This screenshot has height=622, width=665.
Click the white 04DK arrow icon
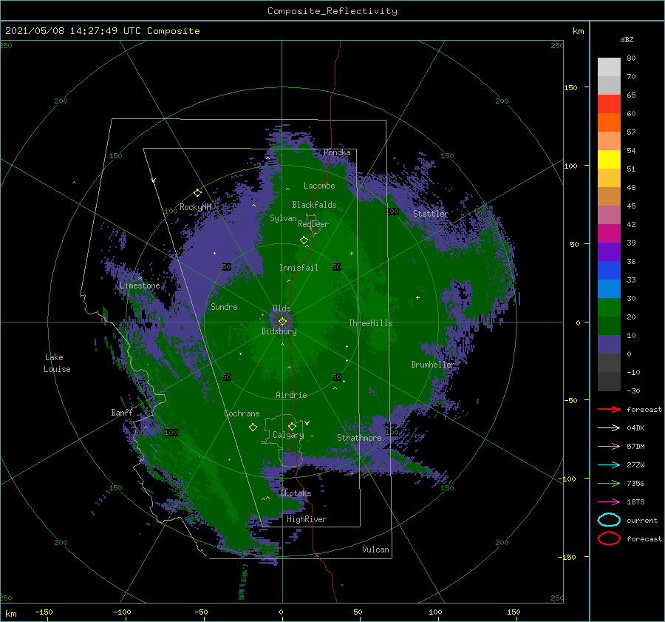[609, 427]
